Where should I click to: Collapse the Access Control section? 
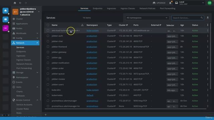(25, 100)
